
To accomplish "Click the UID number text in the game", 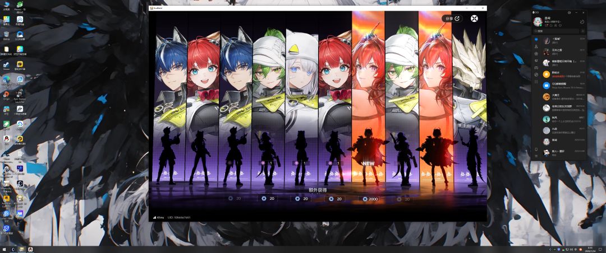I will (179, 217).
